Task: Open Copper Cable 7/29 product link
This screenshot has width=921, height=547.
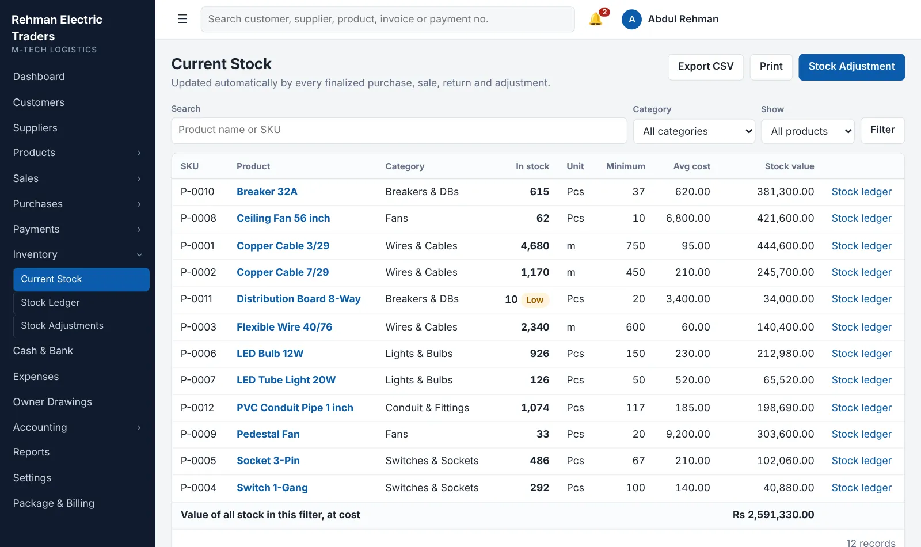Action: 283,272
